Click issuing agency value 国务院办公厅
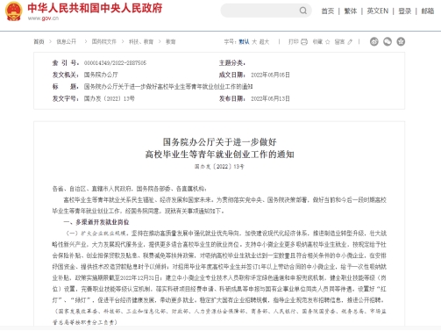 pos(101,75)
